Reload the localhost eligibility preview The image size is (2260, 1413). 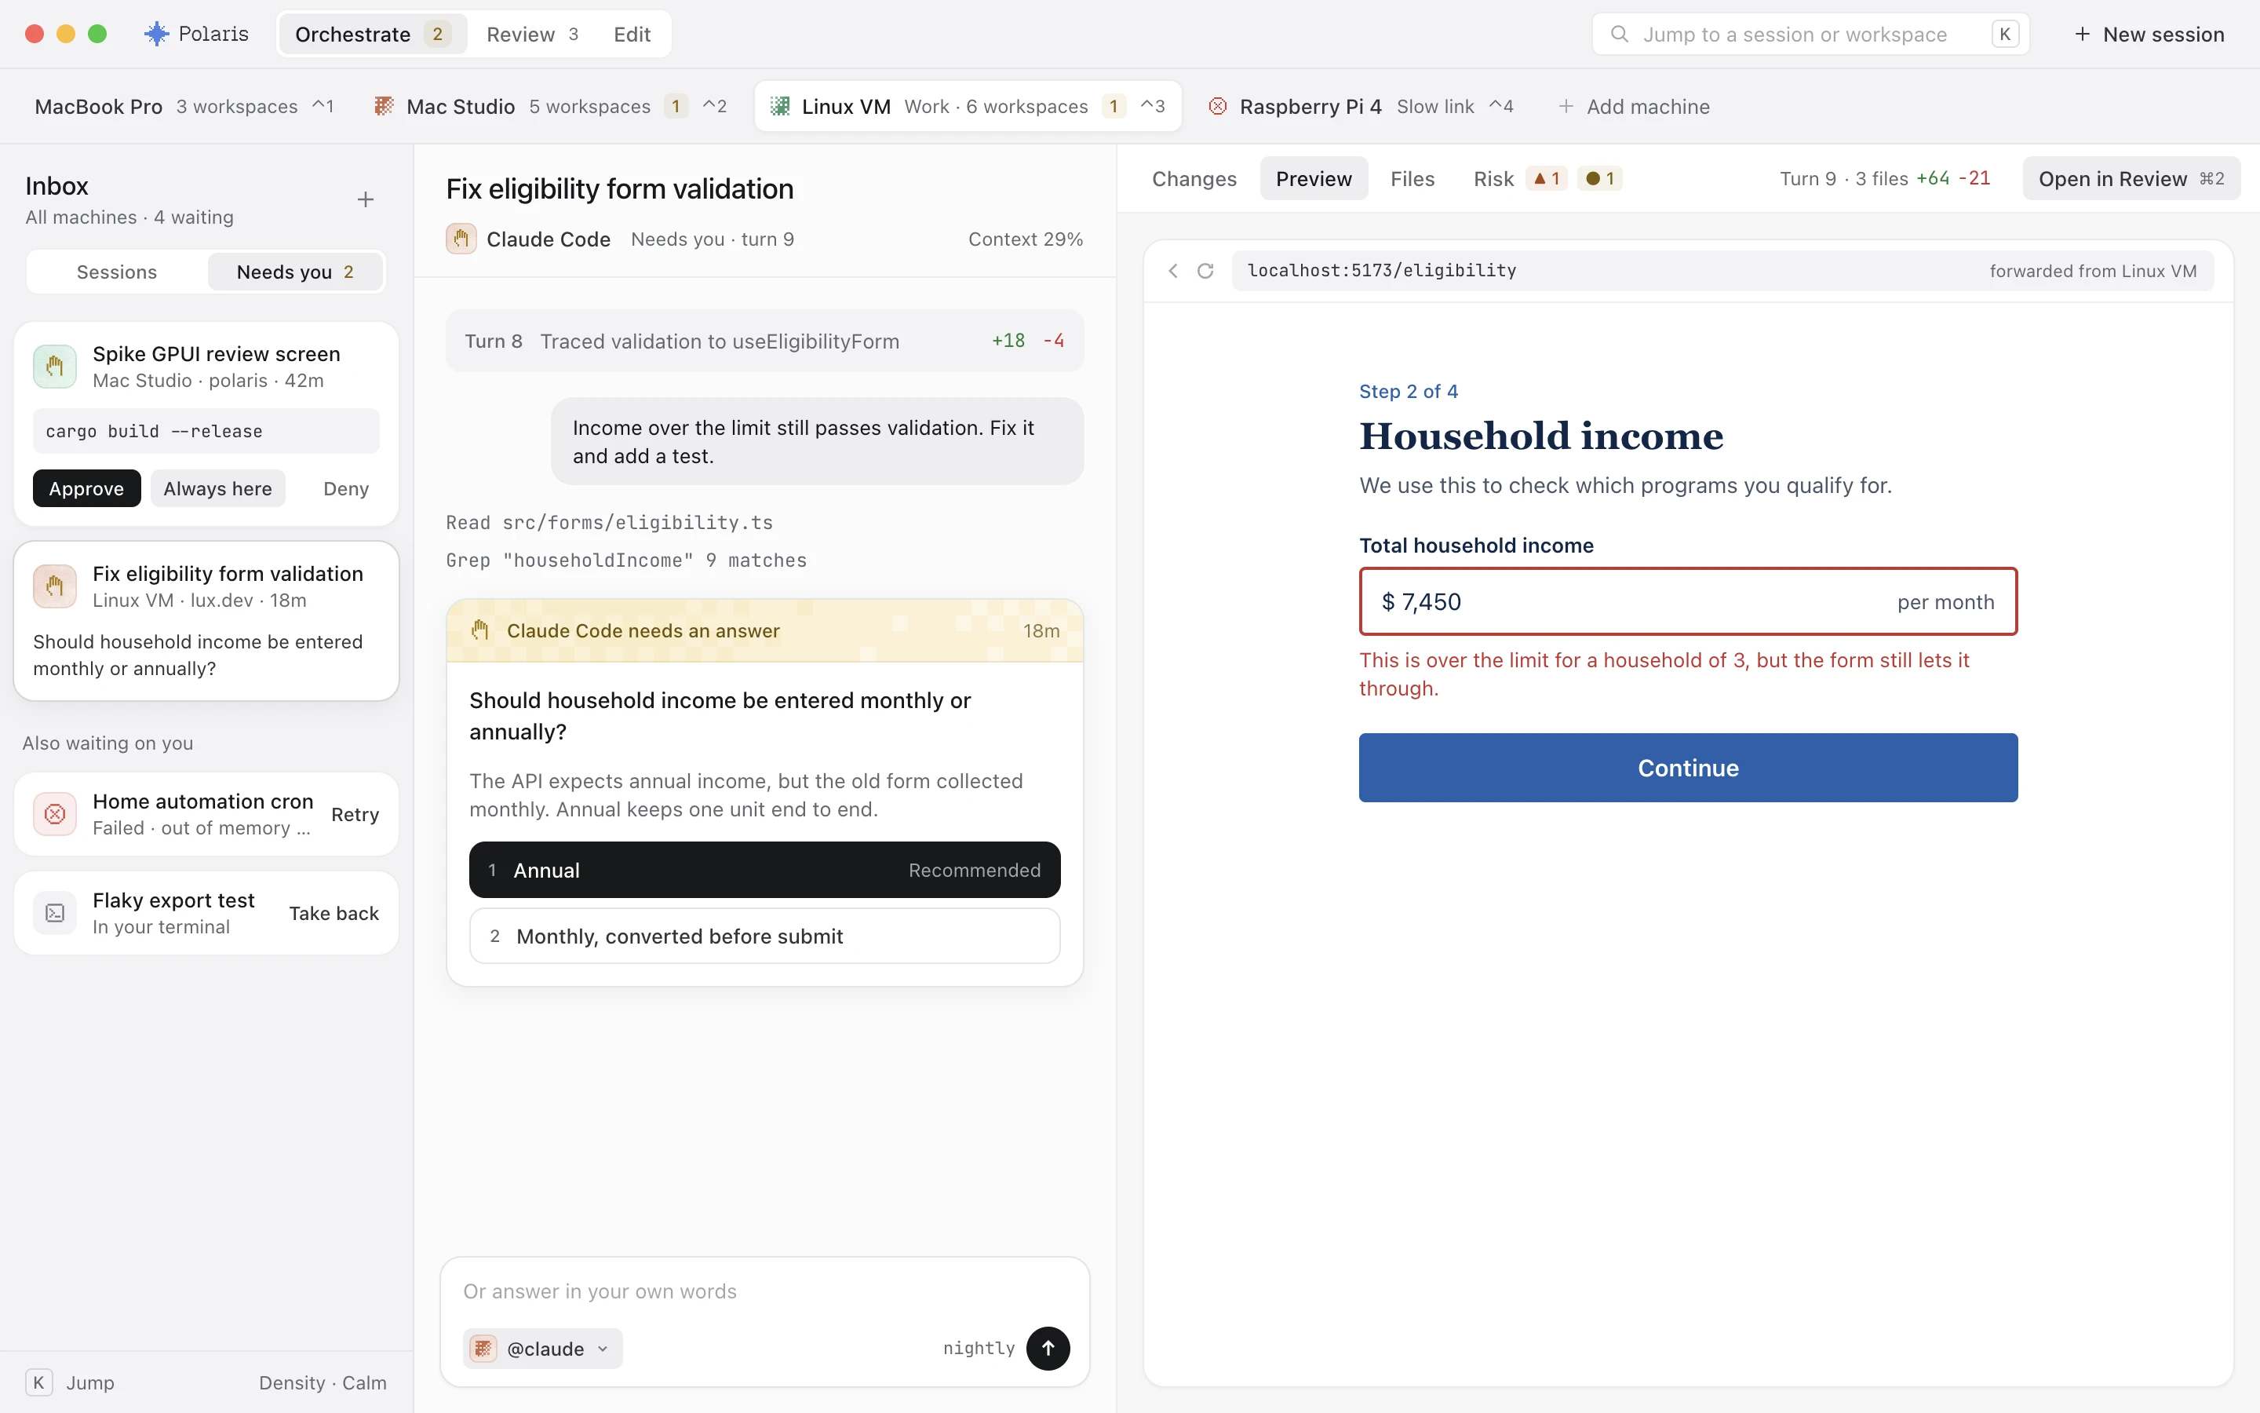click(x=1205, y=271)
